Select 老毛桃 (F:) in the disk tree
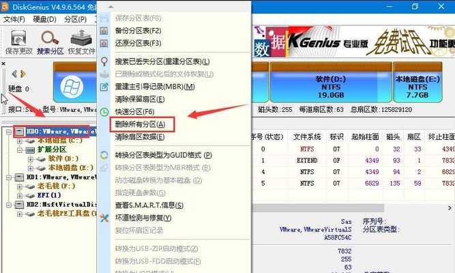This screenshot has height=273, width=455. click(x=56, y=186)
